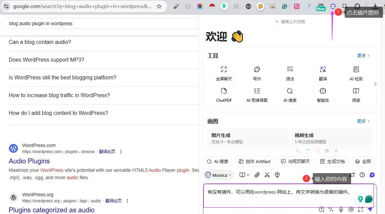Screen dimensions: 385x214
Task: Click the yellow highlighter pen extension icon
Action: [x=176, y=6]
